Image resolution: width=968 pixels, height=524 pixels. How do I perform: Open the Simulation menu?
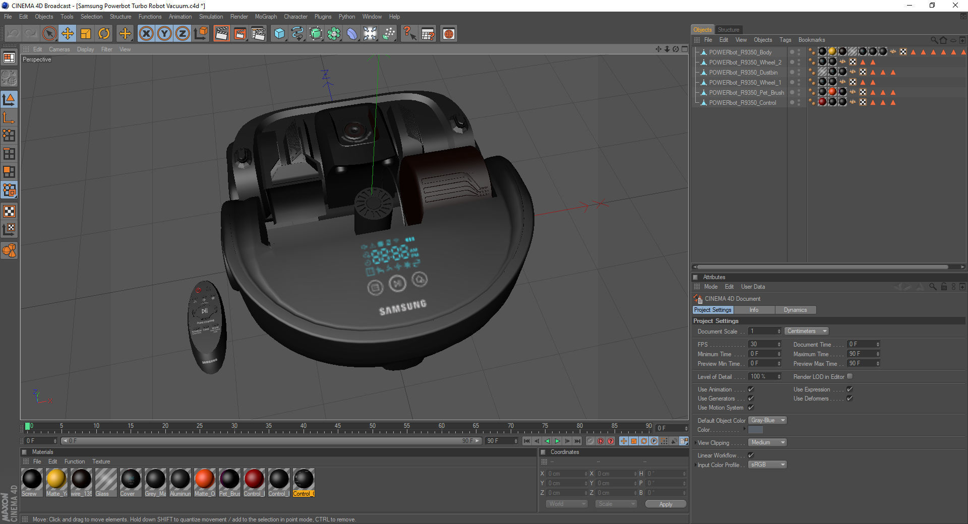(x=211, y=17)
